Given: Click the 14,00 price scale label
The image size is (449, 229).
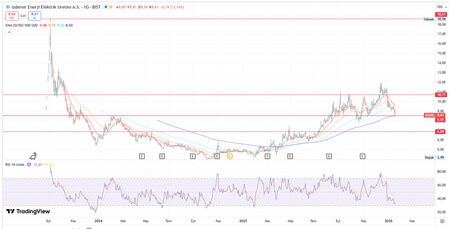Looking at the screenshot, I should click(442, 63).
